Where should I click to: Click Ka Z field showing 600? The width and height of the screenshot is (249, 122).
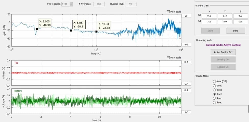pos(240,22)
